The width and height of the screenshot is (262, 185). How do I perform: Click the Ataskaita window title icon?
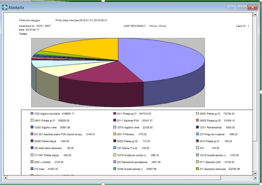point(5,6)
